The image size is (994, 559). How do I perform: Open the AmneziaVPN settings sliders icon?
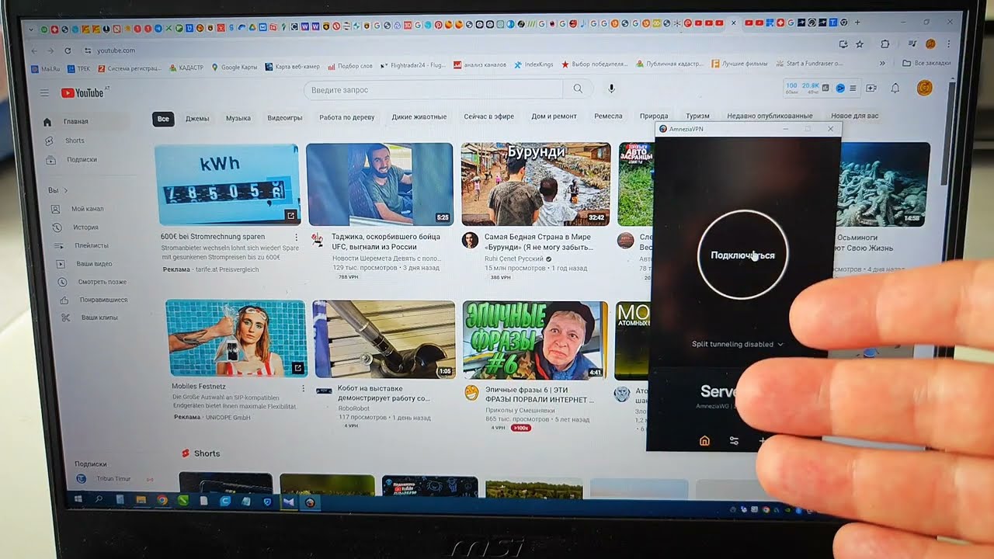click(734, 441)
